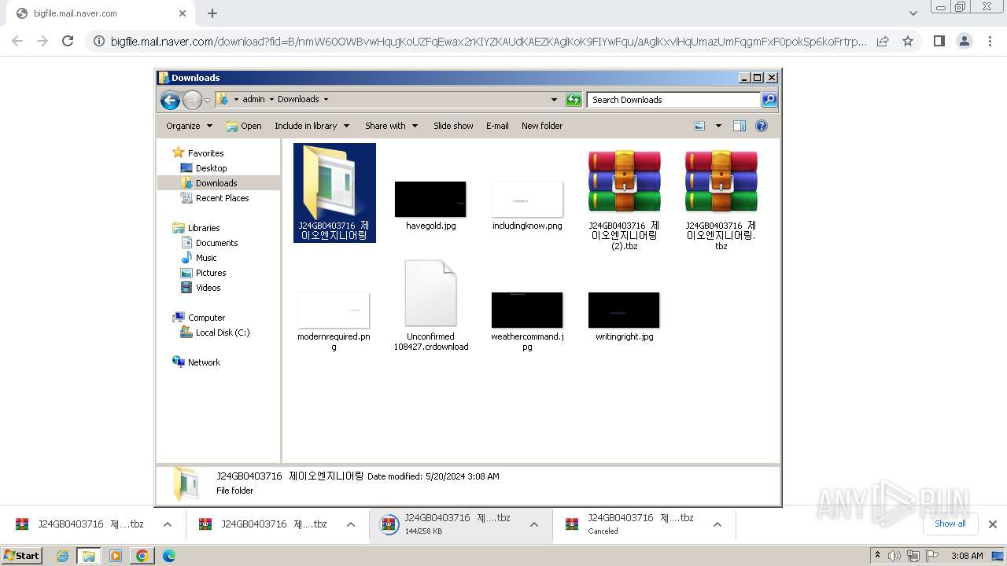Select the J24GB0403716 (2).tbz archive icon
The image size is (1007, 566).
point(624,182)
